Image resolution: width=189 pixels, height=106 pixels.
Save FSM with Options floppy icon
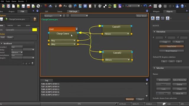tap(1, 19)
